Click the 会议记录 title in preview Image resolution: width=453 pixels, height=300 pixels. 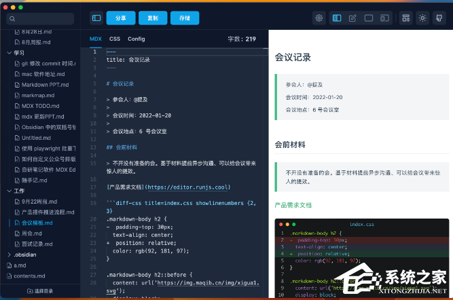coord(293,57)
